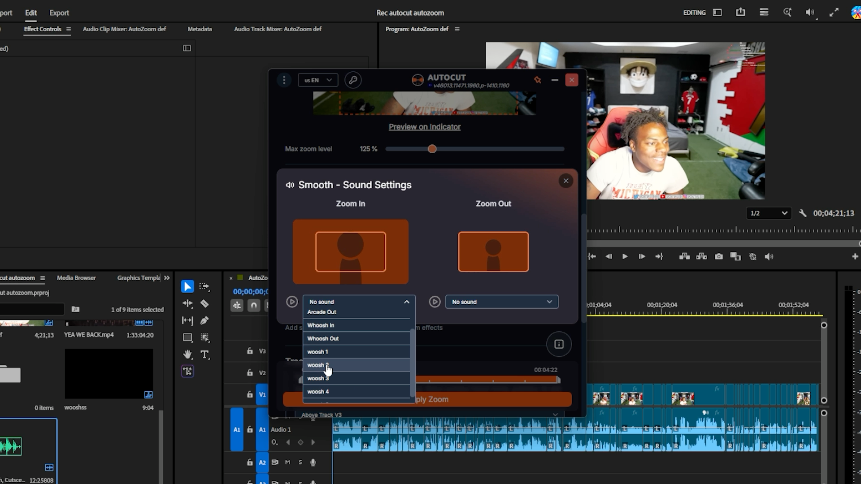The width and height of the screenshot is (861, 484).
Task: Open the AutoCut three-dot menu
Action: (284, 80)
